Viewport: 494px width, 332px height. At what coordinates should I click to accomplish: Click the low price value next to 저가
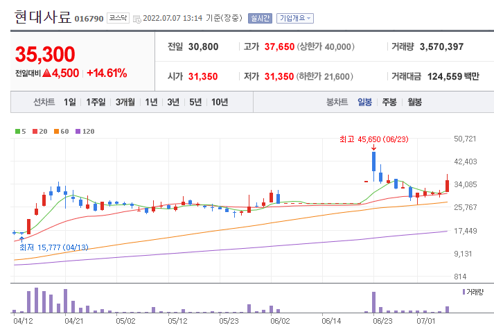(279, 76)
